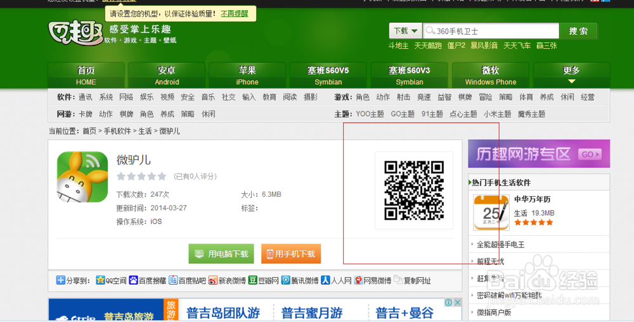This screenshot has height=322, width=634.
Task: Open theme category 魔秀主题
Action: tap(531, 115)
